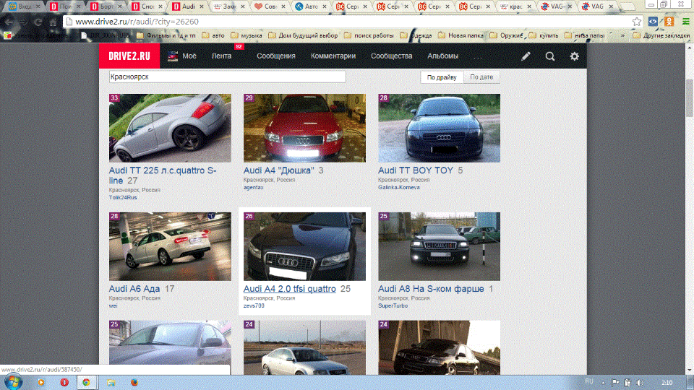Expand the bookmarks overflow chevron
694x390 pixels.
point(622,35)
